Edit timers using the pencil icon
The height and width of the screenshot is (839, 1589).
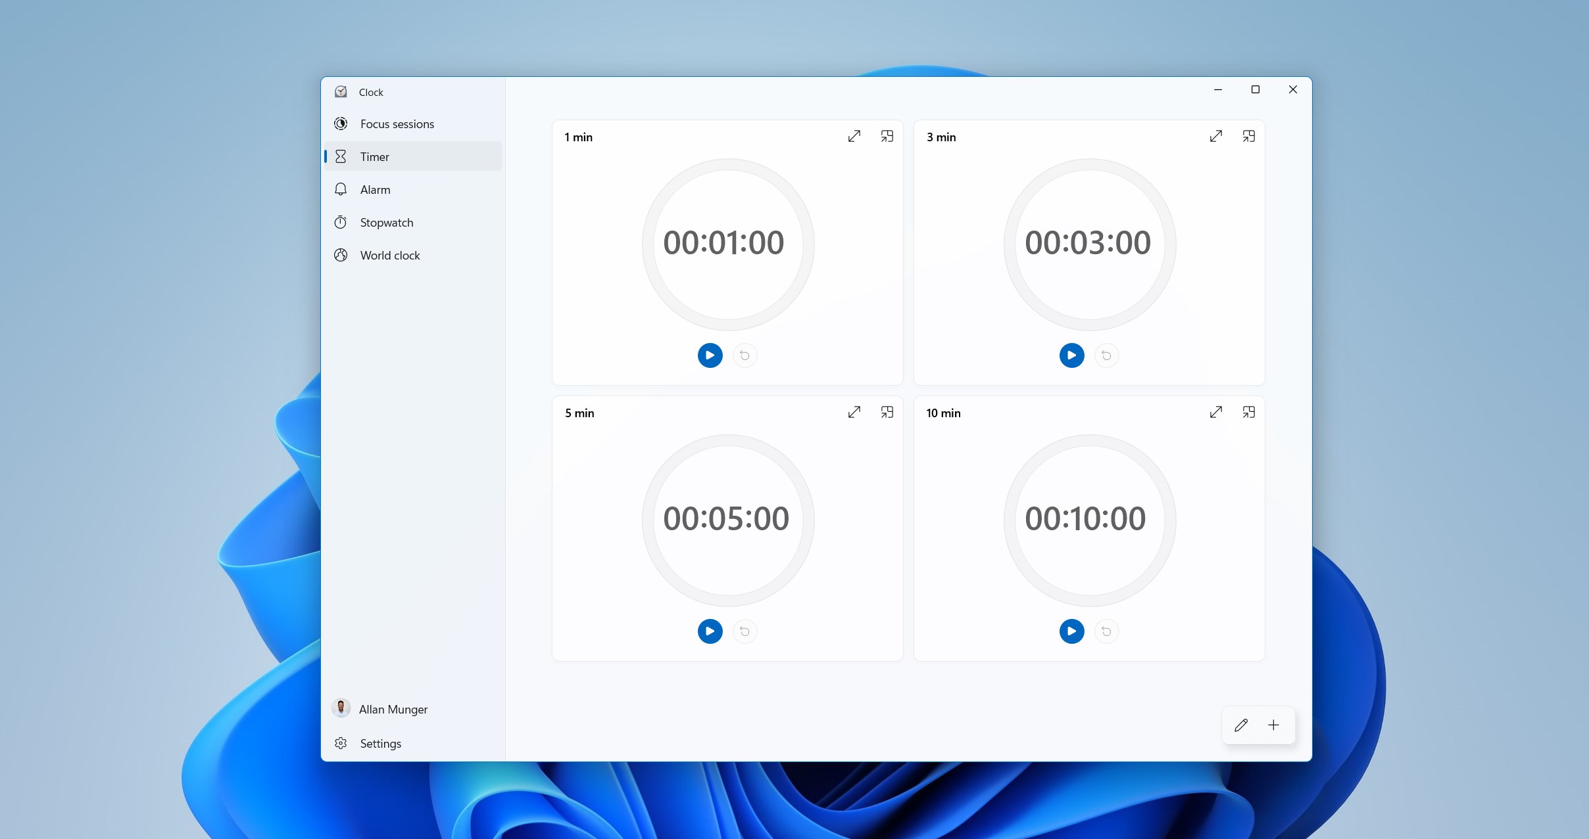1242,725
